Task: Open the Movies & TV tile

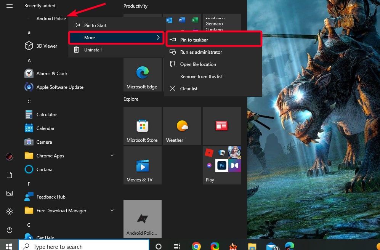Action: (143, 165)
